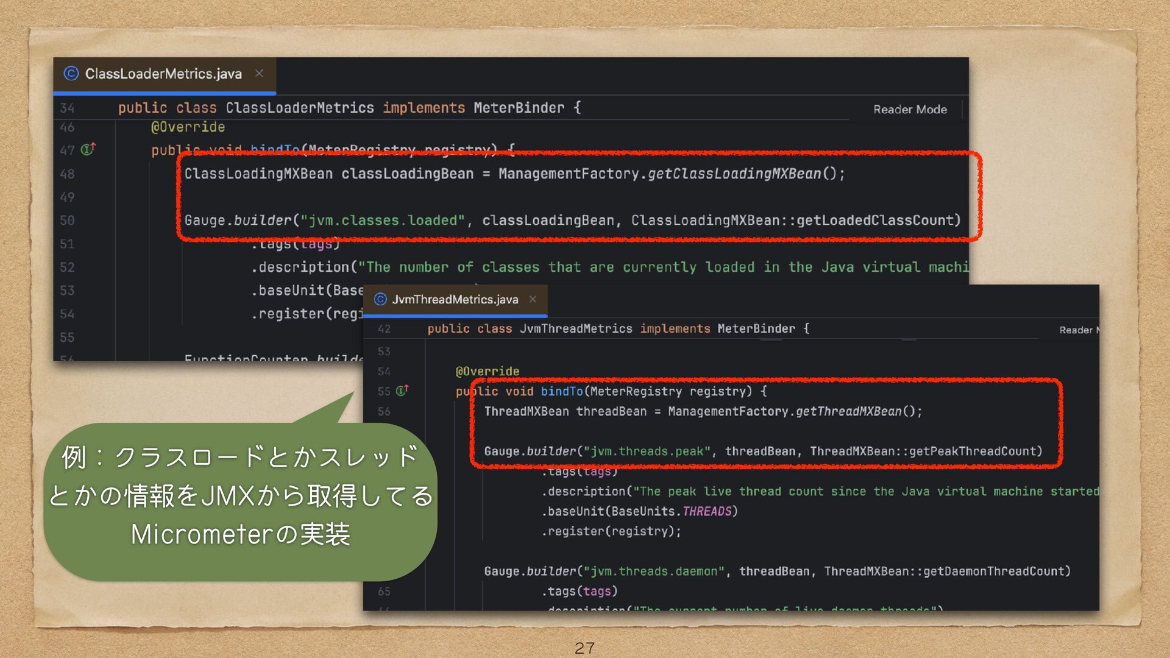Close the JvmThreadMetrics.java tab
The height and width of the screenshot is (658, 1170).
(x=533, y=299)
